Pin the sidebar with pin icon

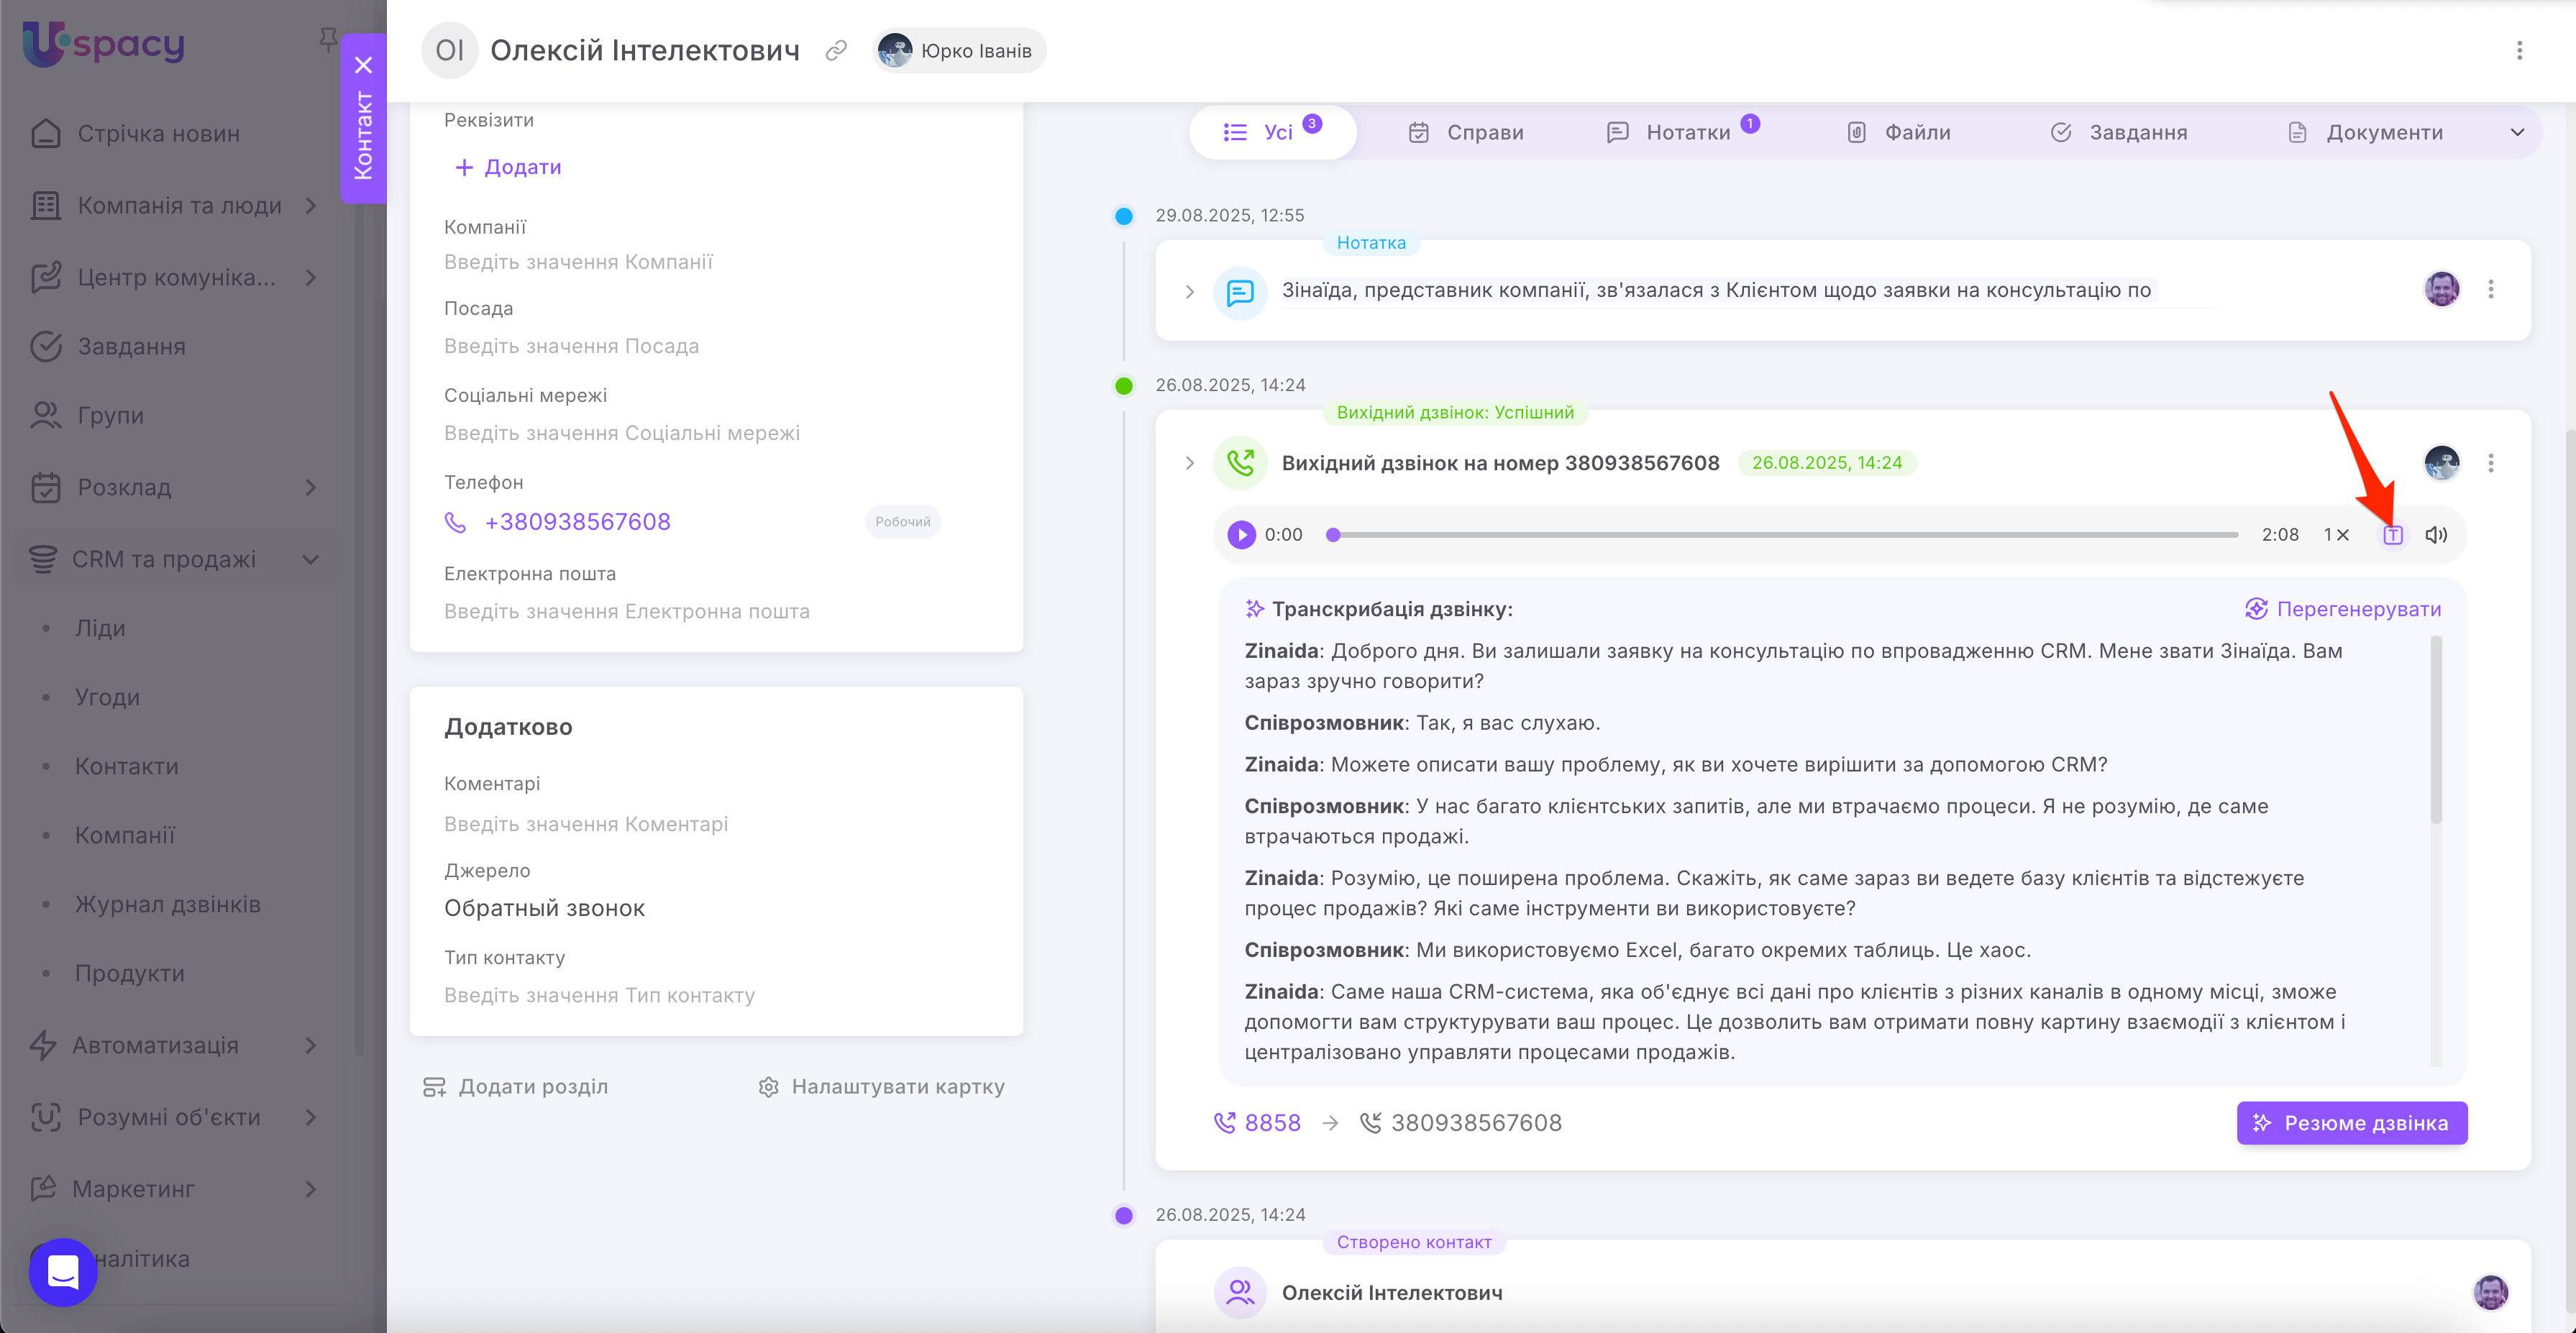(328, 39)
